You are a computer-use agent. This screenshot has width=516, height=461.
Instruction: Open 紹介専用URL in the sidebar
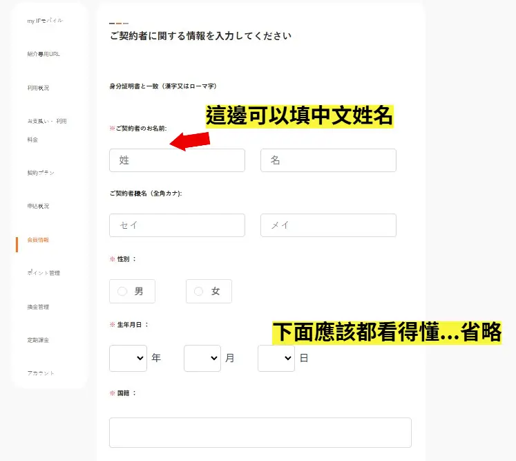[44, 54]
